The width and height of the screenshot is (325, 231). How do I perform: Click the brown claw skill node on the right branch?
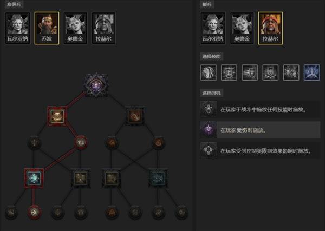(x=135, y=116)
